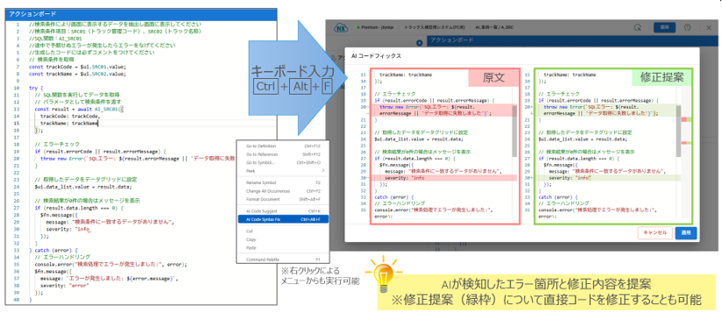
Task: Click line number 15 in the original pane
Action: 364,75
